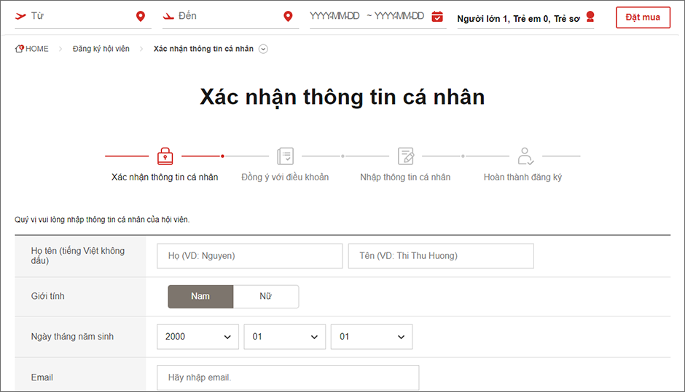Image resolution: width=685 pixels, height=392 pixels.
Task: Open the birth year dropdown showing 2000
Action: [197, 337]
